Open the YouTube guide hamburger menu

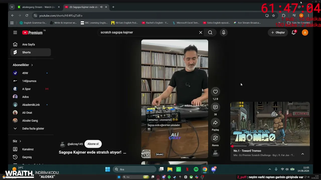tap(15, 32)
